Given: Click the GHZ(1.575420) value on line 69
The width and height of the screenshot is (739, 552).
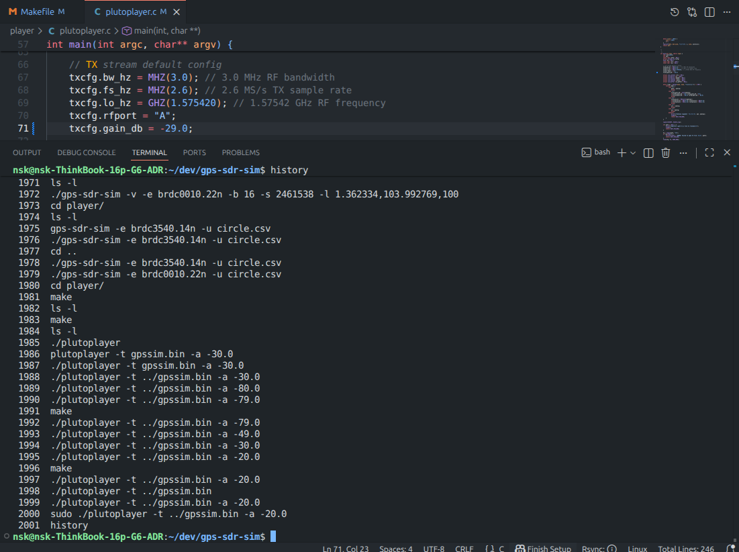Looking at the screenshot, I should [185, 103].
